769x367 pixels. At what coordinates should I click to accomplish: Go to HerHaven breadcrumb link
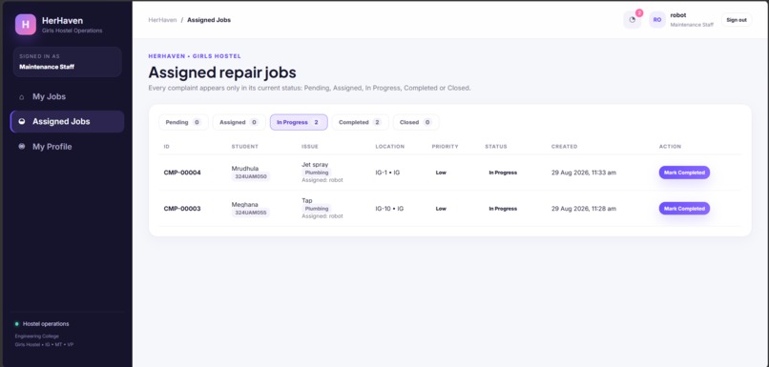[x=162, y=20]
